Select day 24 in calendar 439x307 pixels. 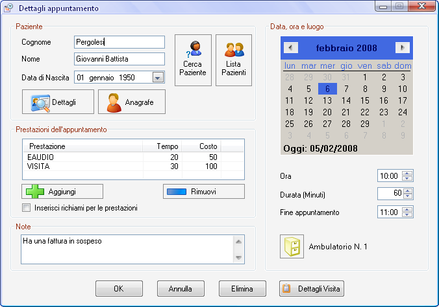tap(403, 112)
